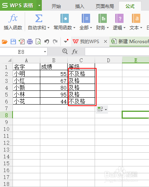Image resolution: width=149 pixels, height=187 pixels.
Task: Select row 7 header
Action: click(6, 108)
